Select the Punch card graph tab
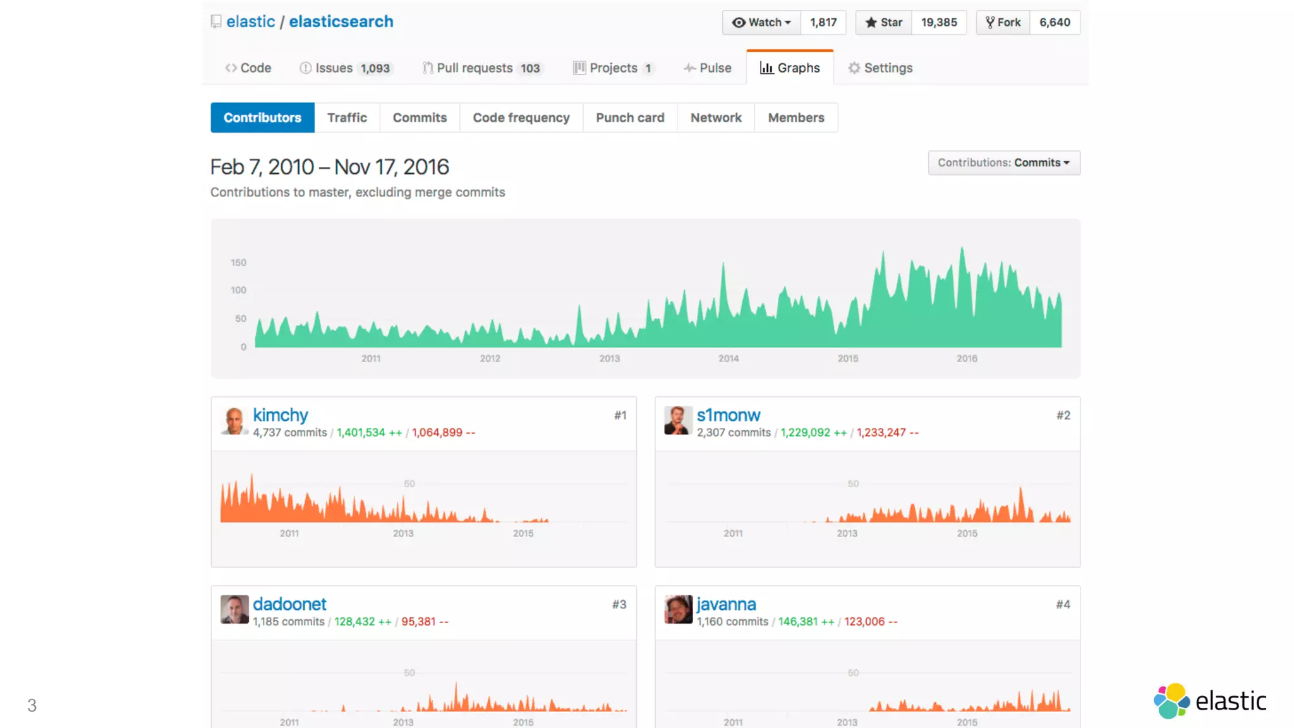This screenshot has width=1294, height=728. [x=630, y=118]
